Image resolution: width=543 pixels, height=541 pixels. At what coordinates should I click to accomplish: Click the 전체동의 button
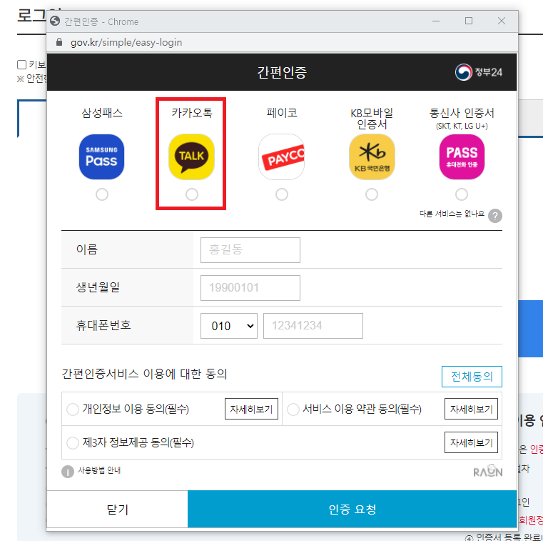coord(472,377)
